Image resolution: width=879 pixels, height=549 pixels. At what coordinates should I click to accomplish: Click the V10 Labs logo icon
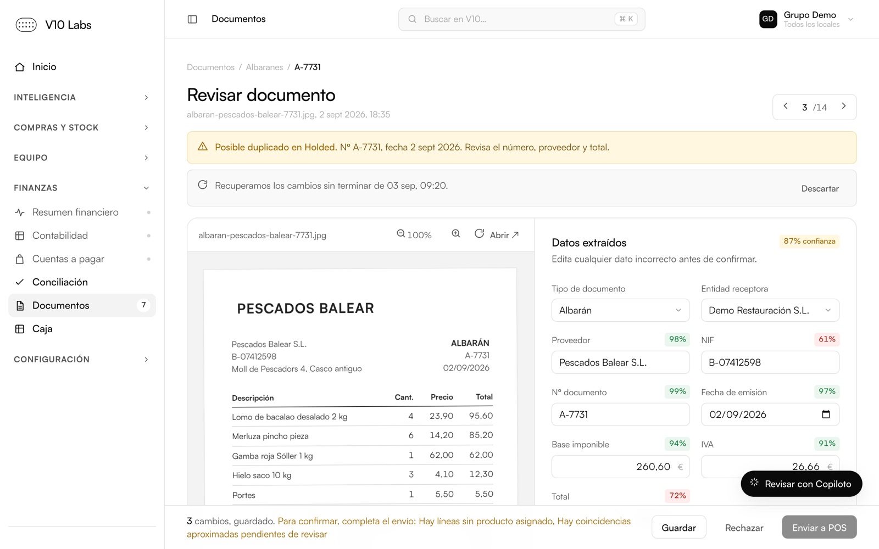click(x=26, y=25)
